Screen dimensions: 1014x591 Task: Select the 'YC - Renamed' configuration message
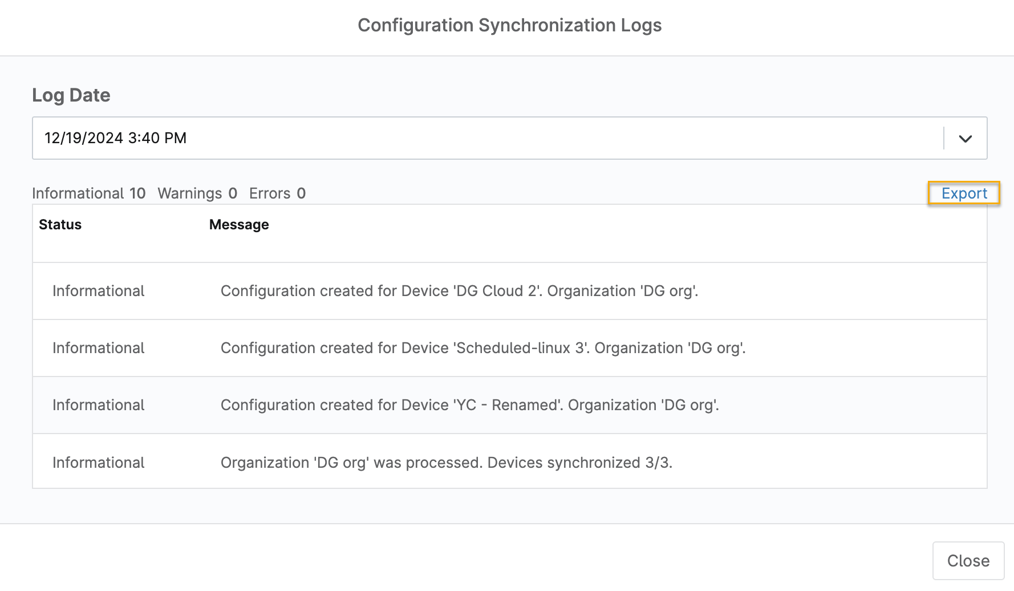tap(469, 405)
